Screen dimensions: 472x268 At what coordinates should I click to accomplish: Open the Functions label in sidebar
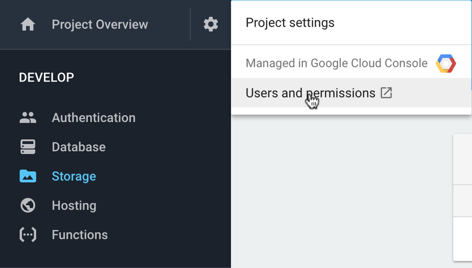pos(80,235)
